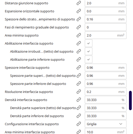
Task: Click link icon for Densità interfaccia supporto
Action: 79,100
